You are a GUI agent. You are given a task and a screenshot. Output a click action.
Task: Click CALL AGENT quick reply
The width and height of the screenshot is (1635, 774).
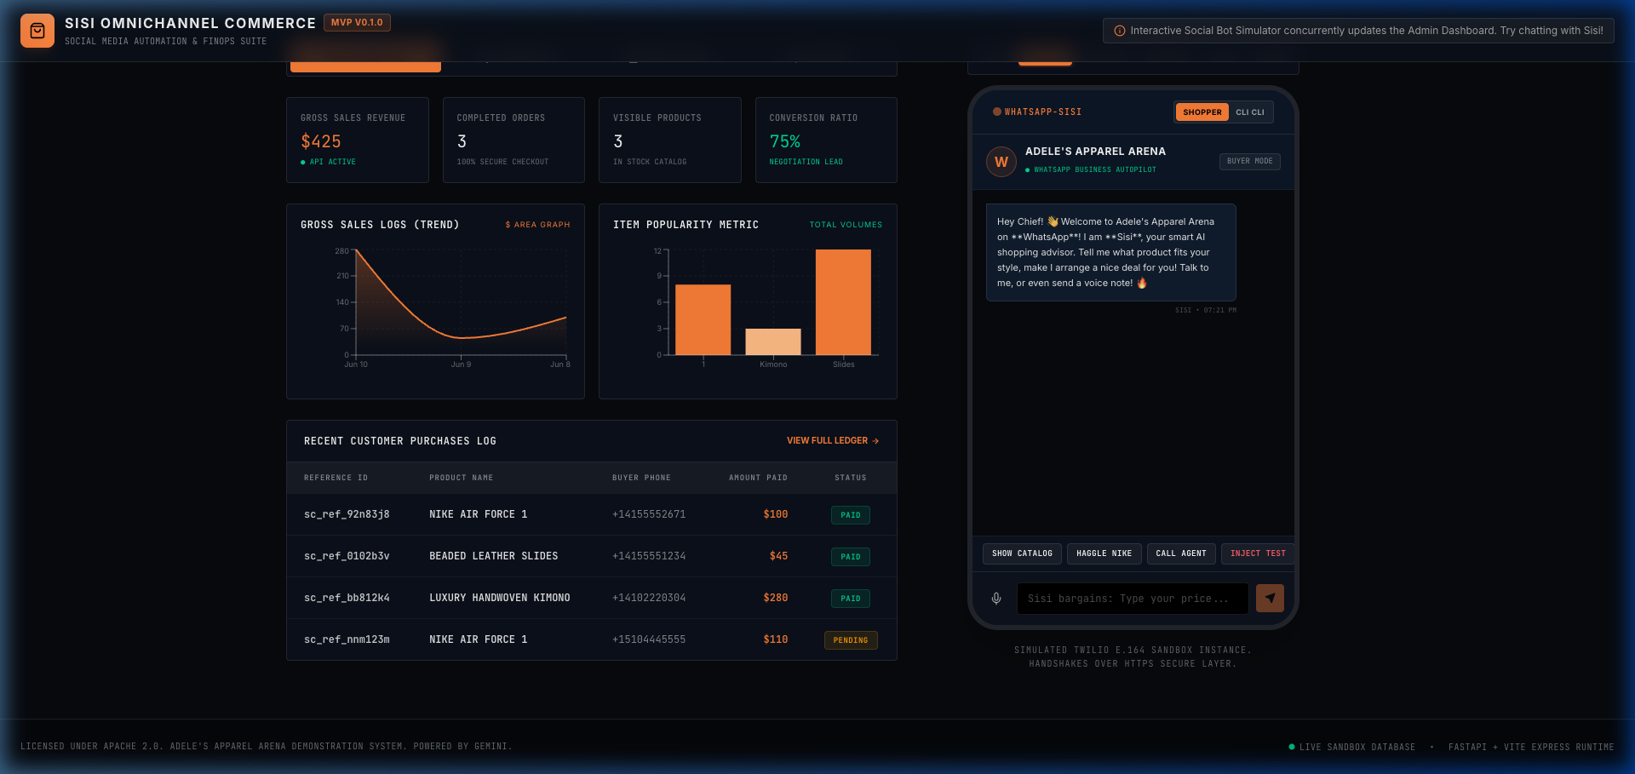(x=1181, y=553)
